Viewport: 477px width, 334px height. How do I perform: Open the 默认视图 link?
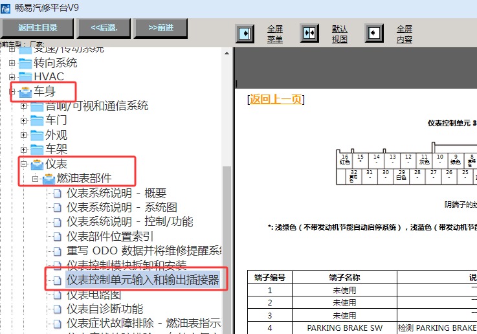pyautogui.click(x=340, y=34)
